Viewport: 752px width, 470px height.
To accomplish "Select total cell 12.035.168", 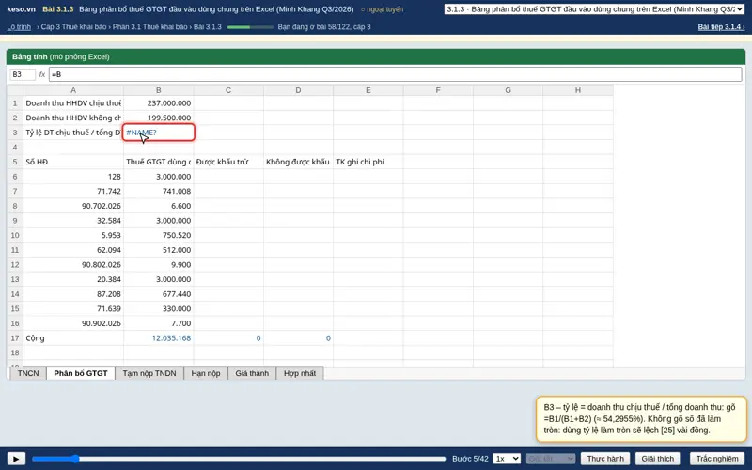I will click(x=159, y=338).
